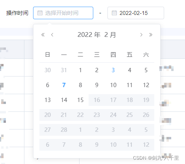The width and height of the screenshot is (185, 164).
Task: Go to next month arrow
Action: [x=141, y=35]
